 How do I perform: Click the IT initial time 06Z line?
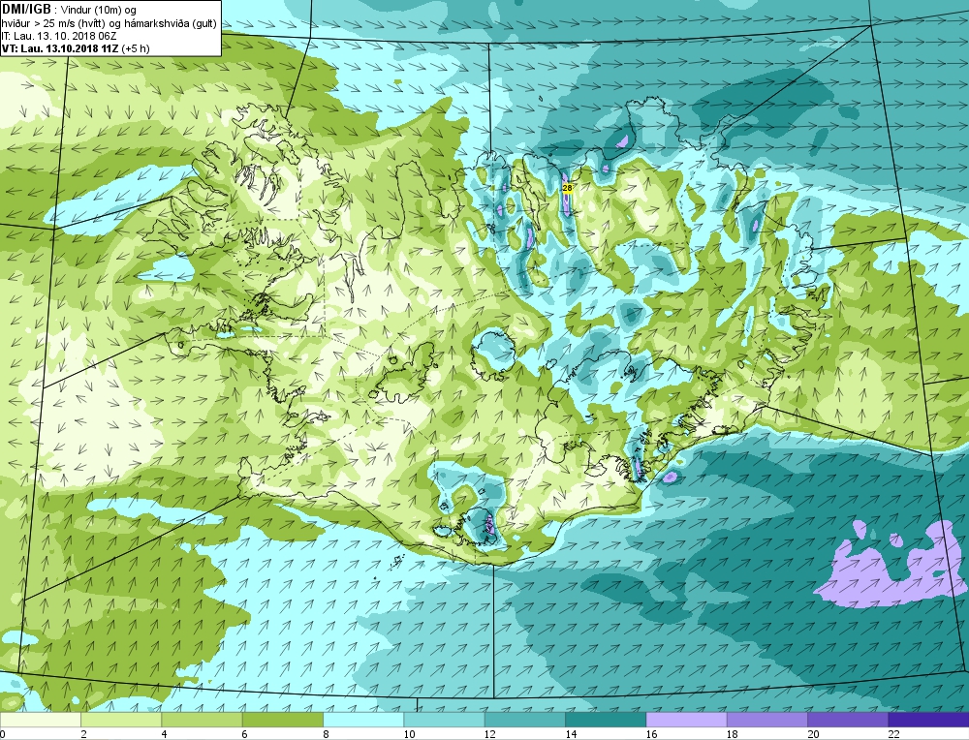click(x=59, y=36)
